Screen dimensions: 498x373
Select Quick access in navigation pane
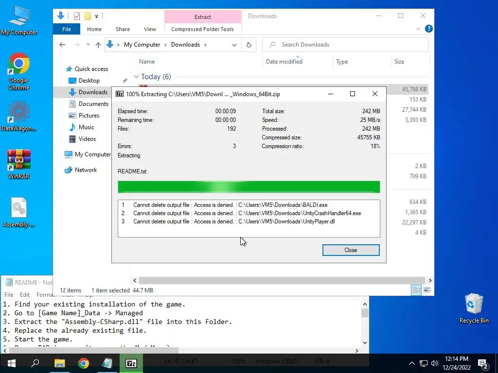pyautogui.click(x=87, y=69)
